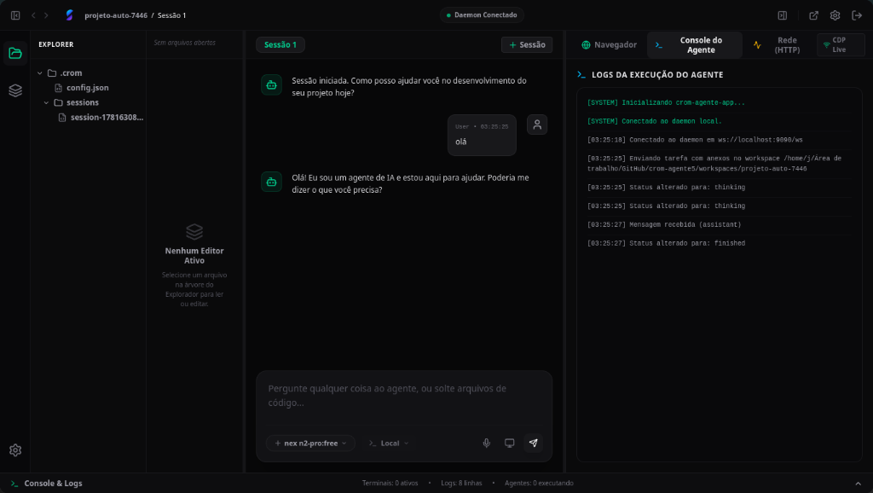The height and width of the screenshot is (493, 873).
Task: Open the Local environment dropdown
Action: point(389,443)
